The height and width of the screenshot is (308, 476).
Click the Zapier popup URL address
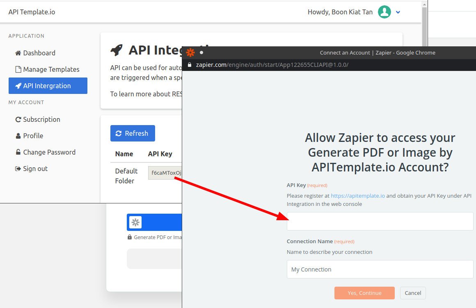point(272,65)
